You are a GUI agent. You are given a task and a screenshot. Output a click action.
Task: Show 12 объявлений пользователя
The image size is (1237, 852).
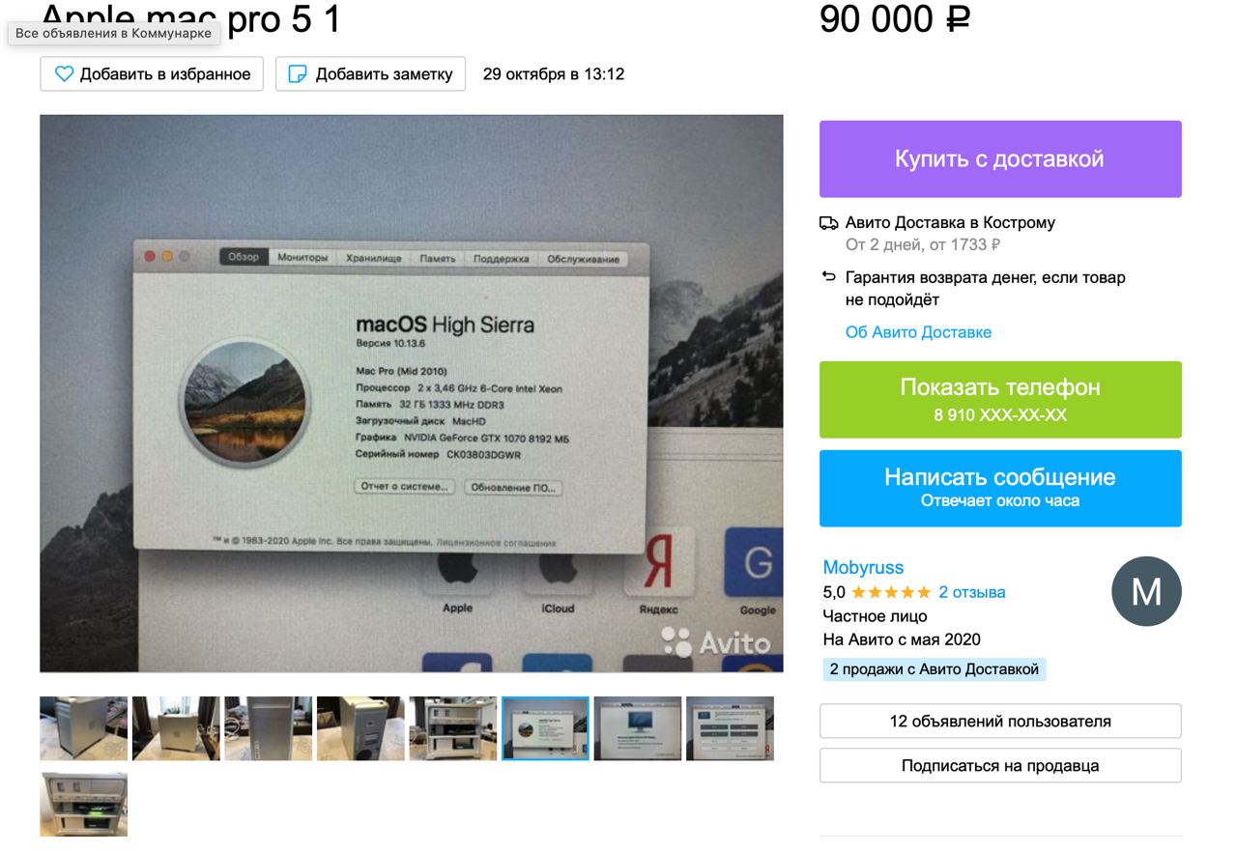pos(1000,722)
